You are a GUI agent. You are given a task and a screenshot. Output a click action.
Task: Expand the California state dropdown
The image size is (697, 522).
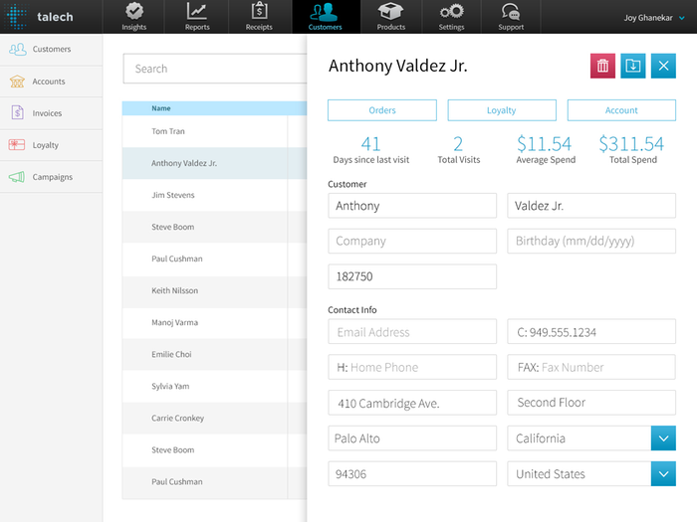(x=663, y=438)
